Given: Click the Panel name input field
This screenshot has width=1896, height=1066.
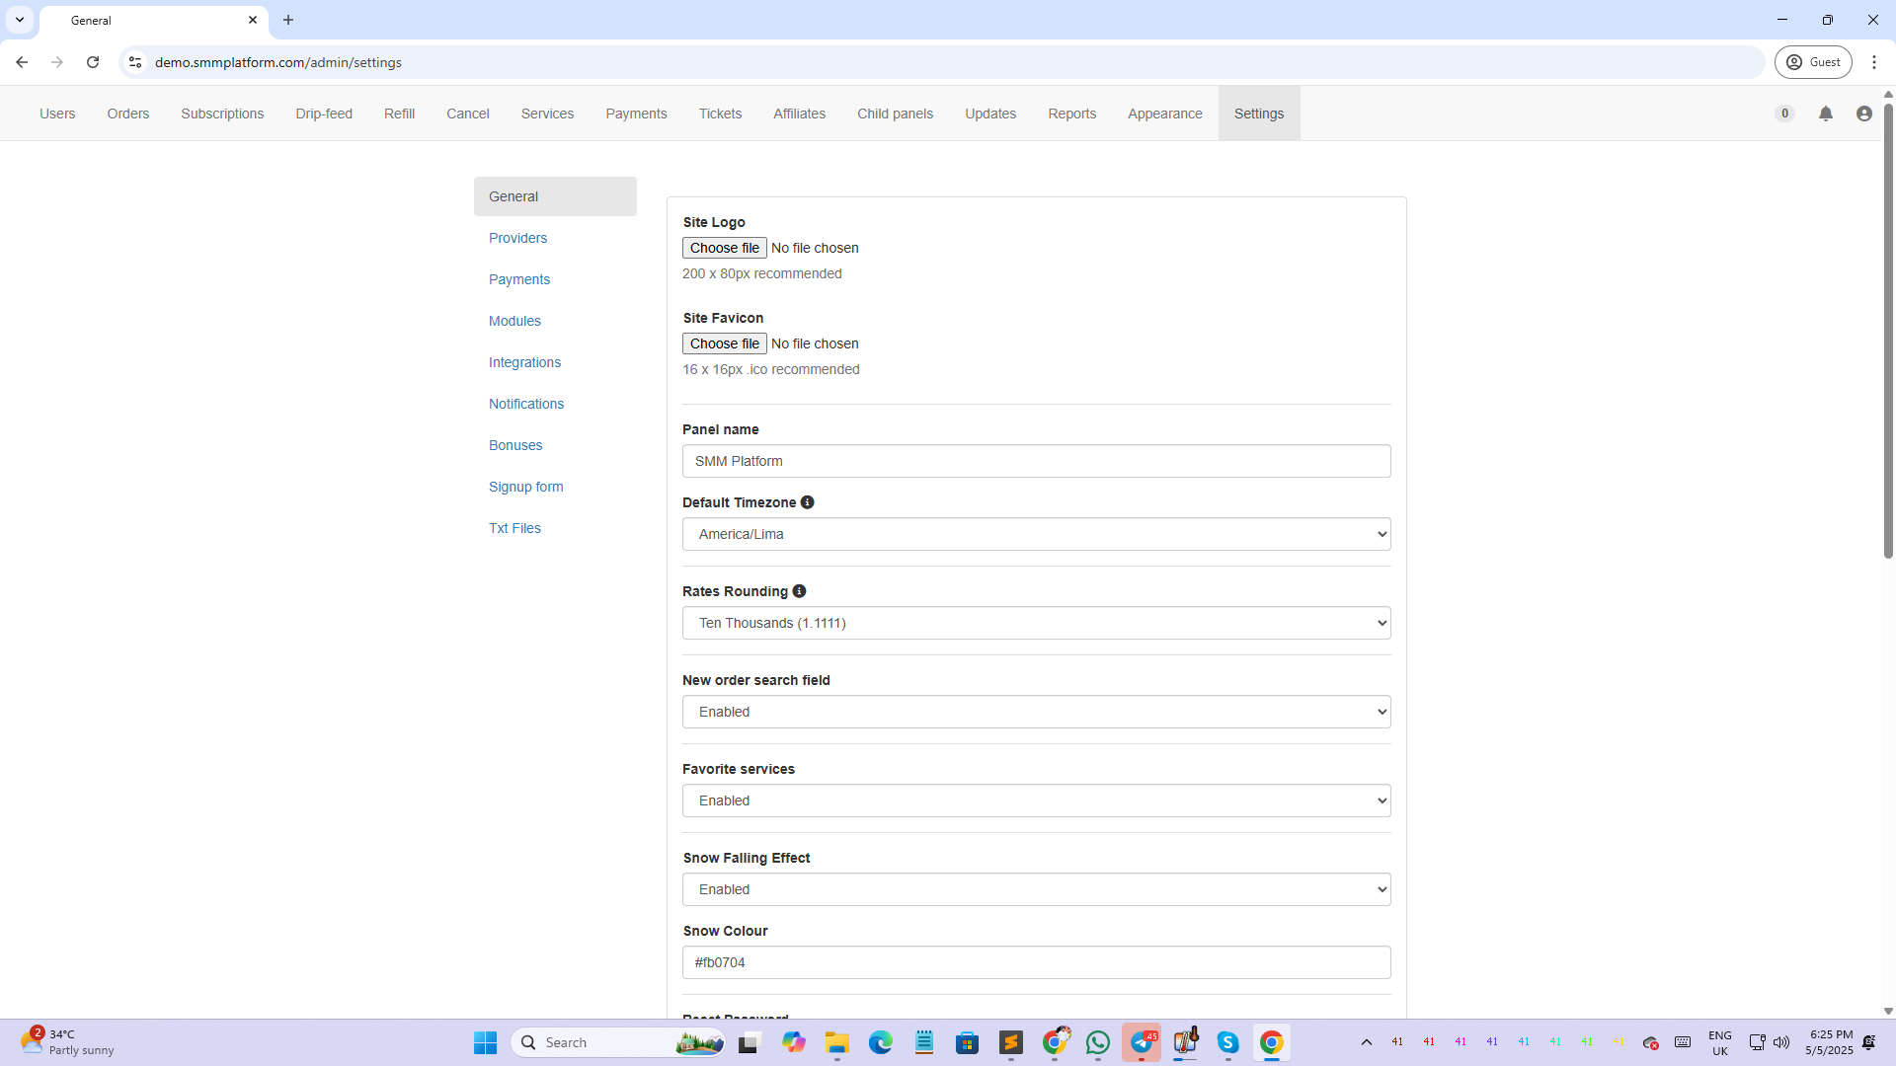Looking at the screenshot, I should pos(1036,461).
